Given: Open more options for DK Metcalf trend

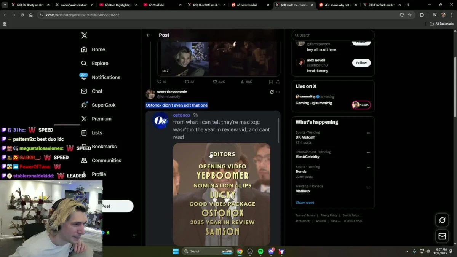Looking at the screenshot, I should pyautogui.click(x=368, y=133).
